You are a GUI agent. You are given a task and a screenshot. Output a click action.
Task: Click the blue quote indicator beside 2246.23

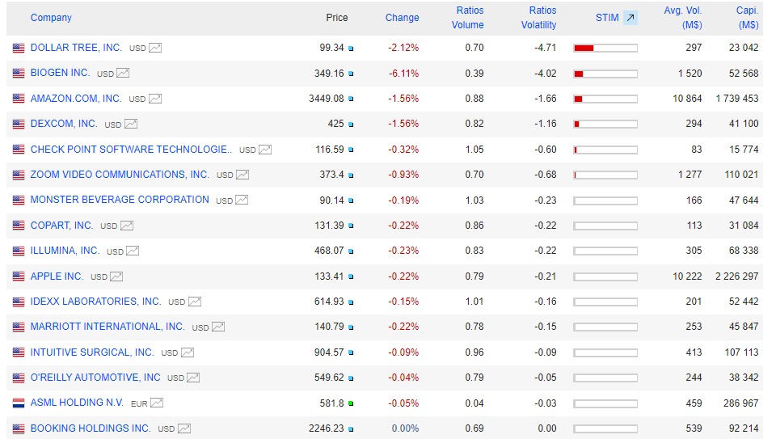point(351,429)
